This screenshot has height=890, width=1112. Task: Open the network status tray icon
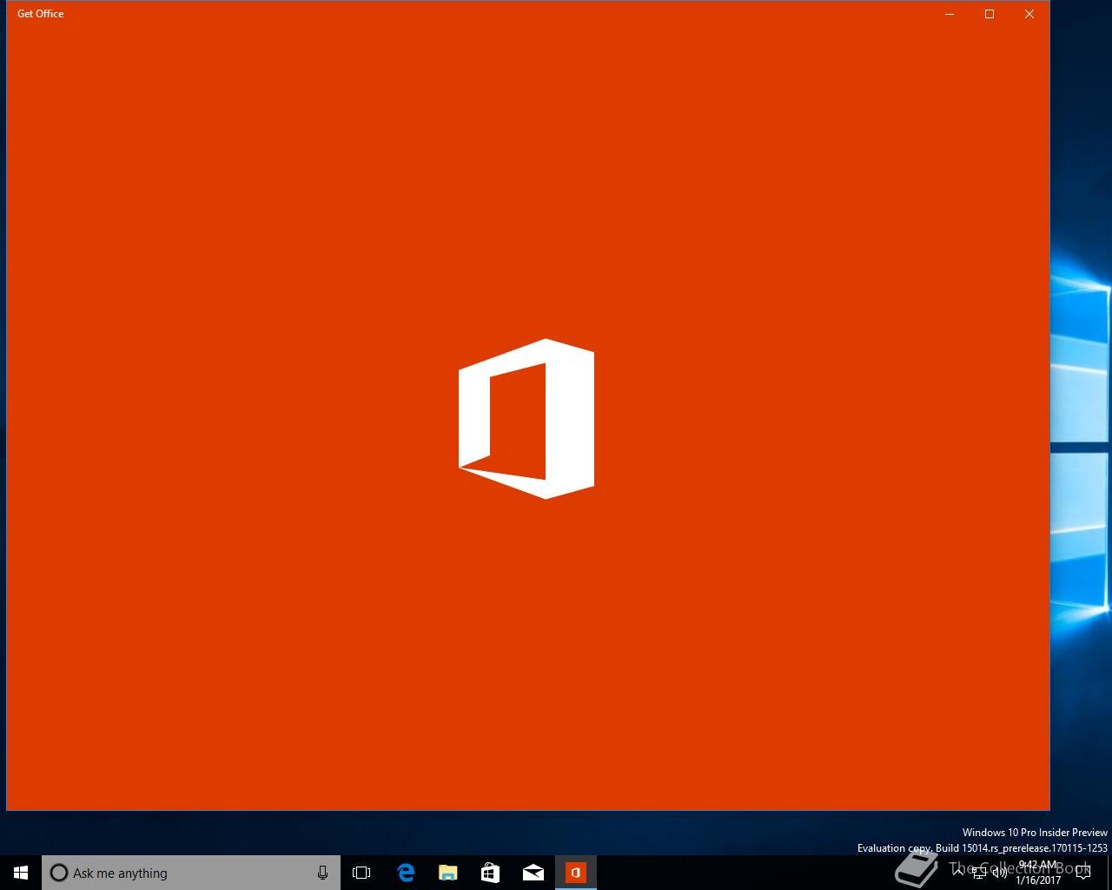(x=979, y=873)
